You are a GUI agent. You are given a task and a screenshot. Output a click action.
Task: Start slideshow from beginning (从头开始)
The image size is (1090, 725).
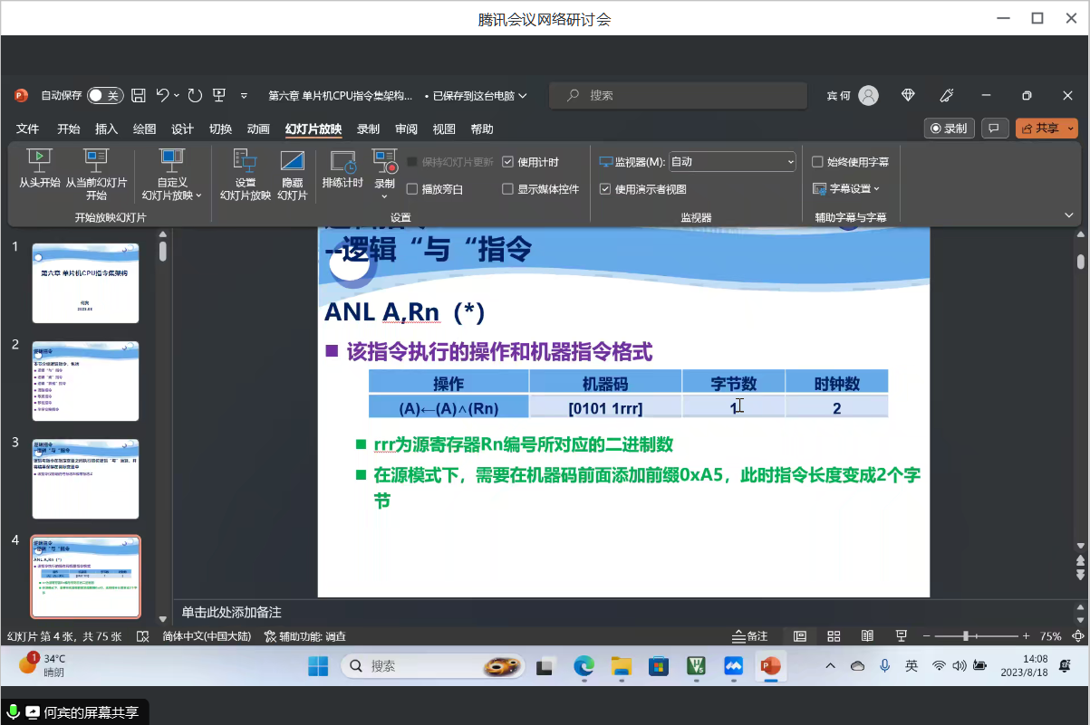pos(39,169)
